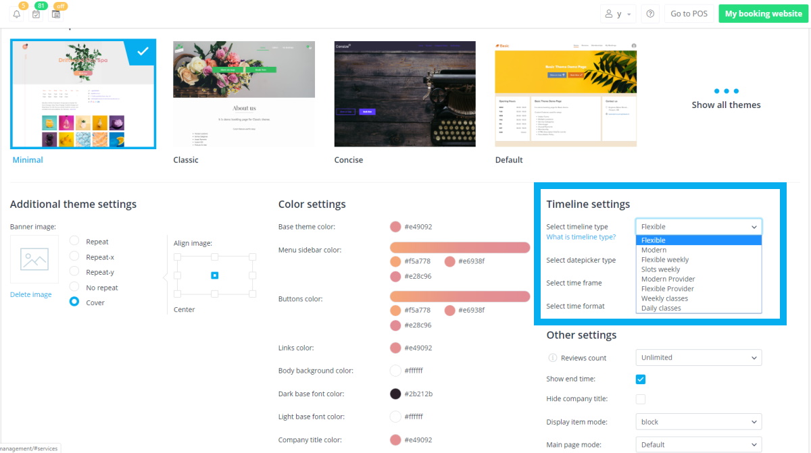Image resolution: width=811 pixels, height=453 pixels.
Task: Choose the No repeat radio option
Action: pyautogui.click(x=74, y=288)
